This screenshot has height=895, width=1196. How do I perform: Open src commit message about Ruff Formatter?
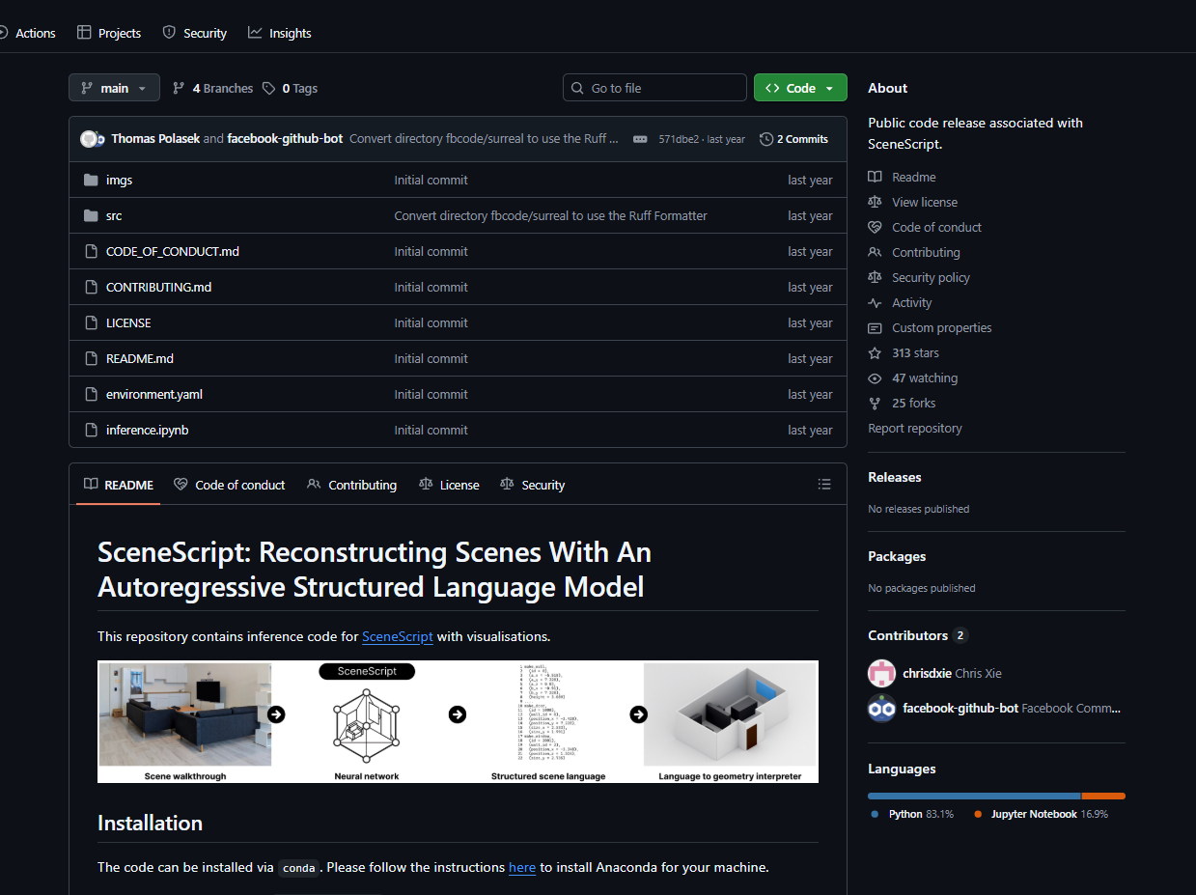point(550,215)
